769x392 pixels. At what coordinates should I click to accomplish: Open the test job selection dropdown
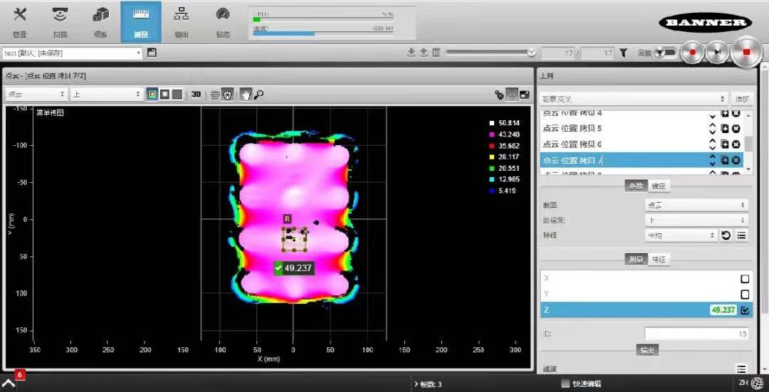(x=72, y=53)
